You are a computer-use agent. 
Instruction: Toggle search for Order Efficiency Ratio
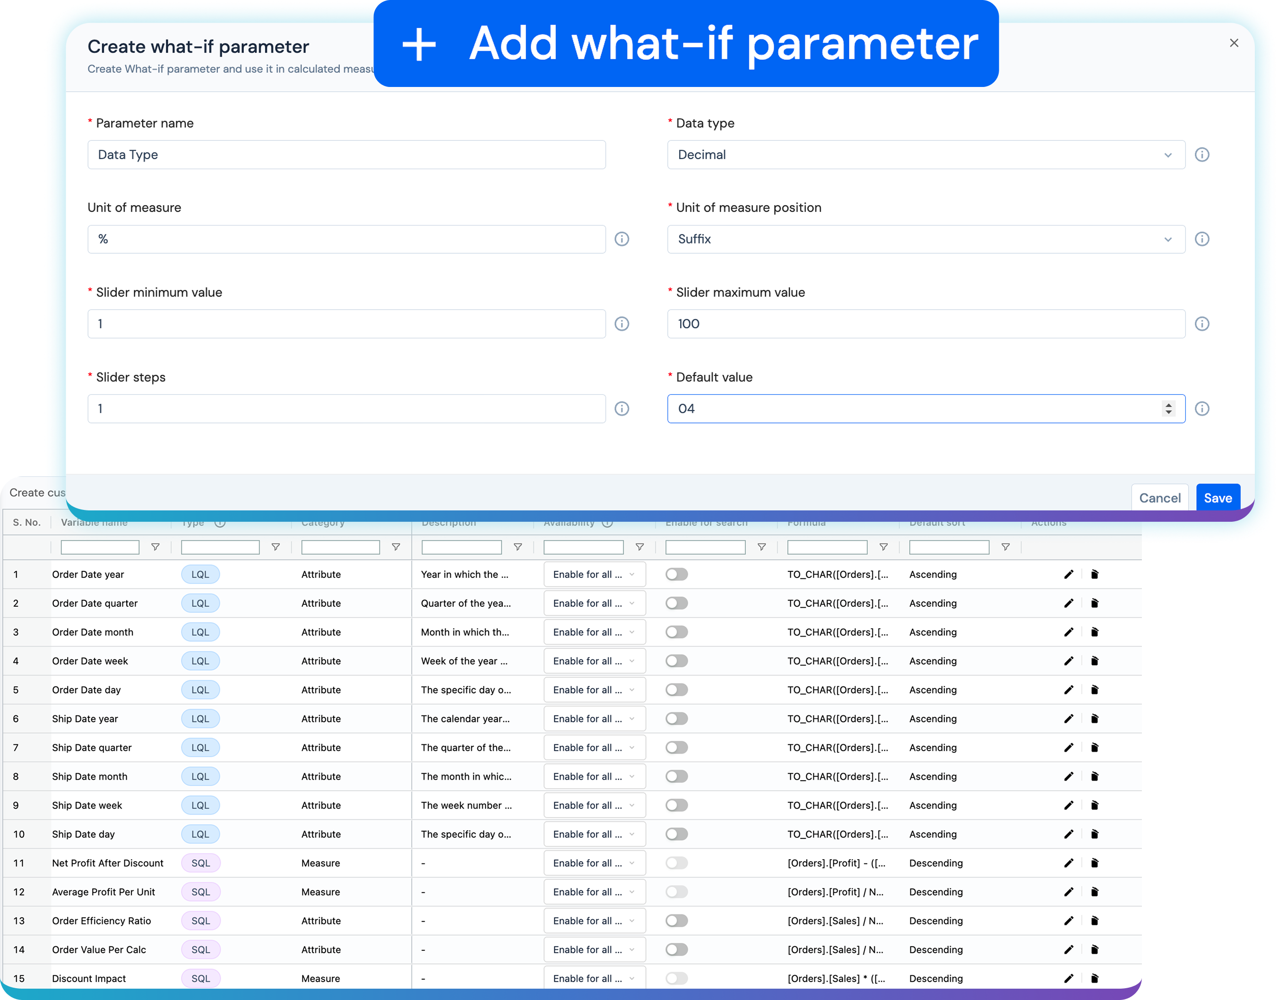[x=677, y=921]
